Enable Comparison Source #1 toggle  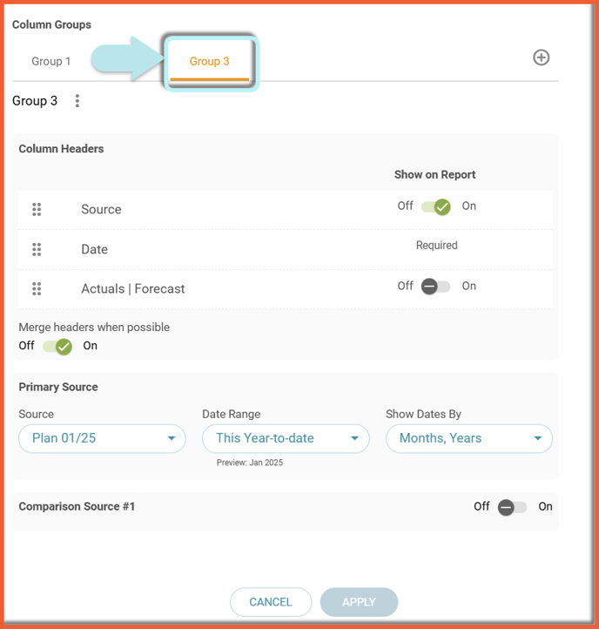click(513, 507)
